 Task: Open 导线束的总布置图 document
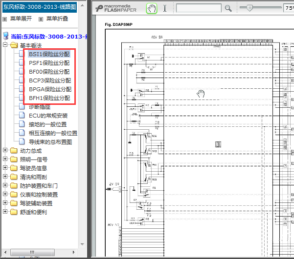[50, 142]
